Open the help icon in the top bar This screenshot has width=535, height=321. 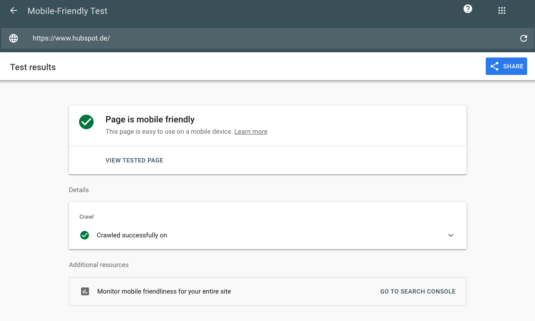tap(467, 8)
